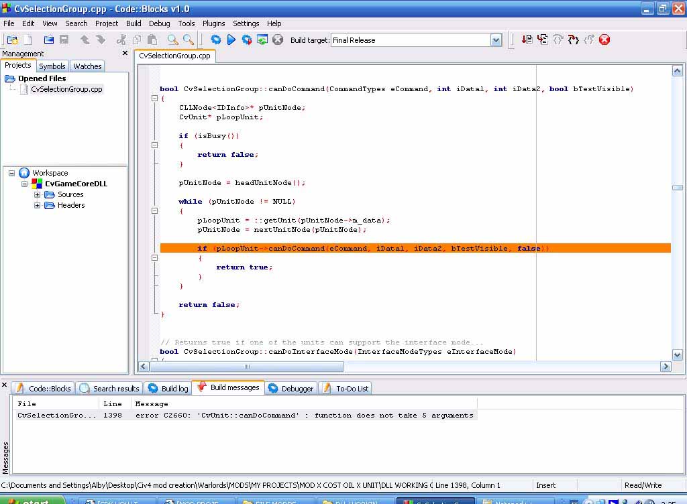Open the Build target dropdown
The width and height of the screenshot is (687, 504).
pyautogui.click(x=496, y=40)
